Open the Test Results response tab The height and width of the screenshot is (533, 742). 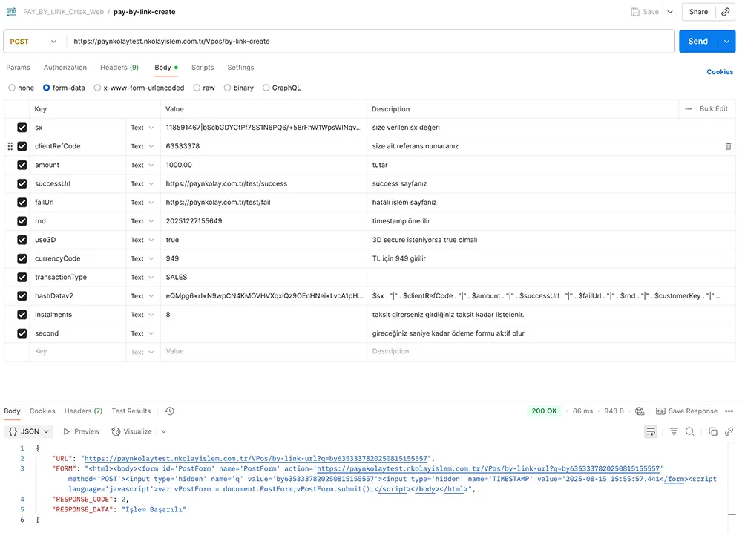pos(131,411)
